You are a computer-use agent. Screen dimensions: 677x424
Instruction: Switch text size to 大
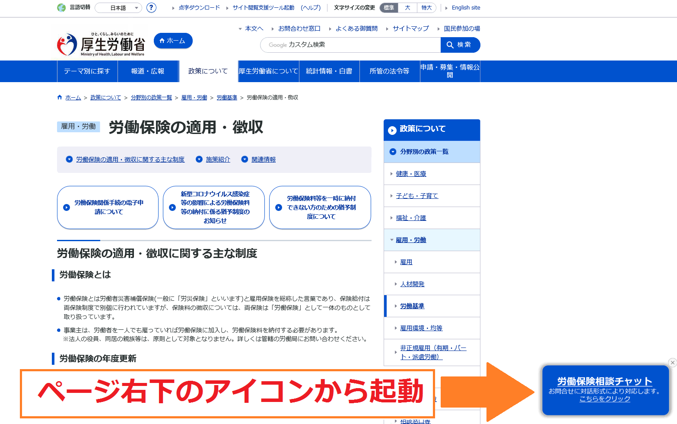(x=407, y=8)
